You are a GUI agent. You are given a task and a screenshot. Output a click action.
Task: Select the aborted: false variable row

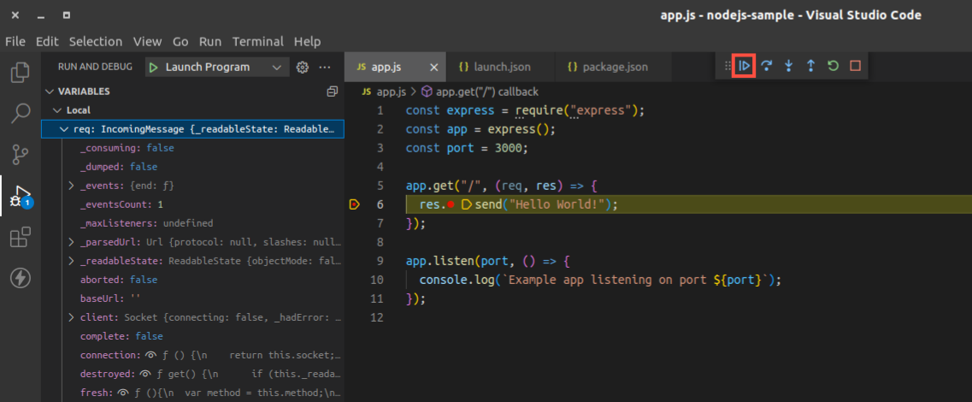(192, 280)
